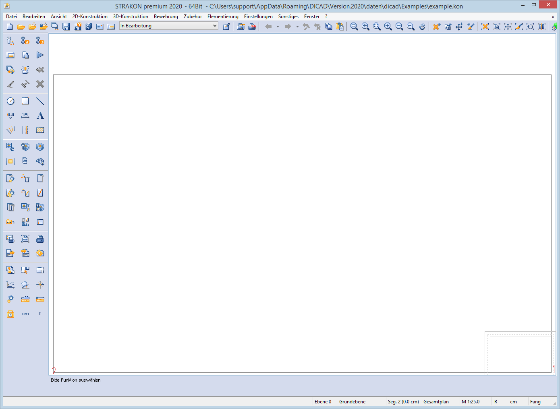Image resolution: width=560 pixels, height=409 pixels.
Task: Open the 'In Bearbeitung' status dropdown
Action: pos(169,26)
